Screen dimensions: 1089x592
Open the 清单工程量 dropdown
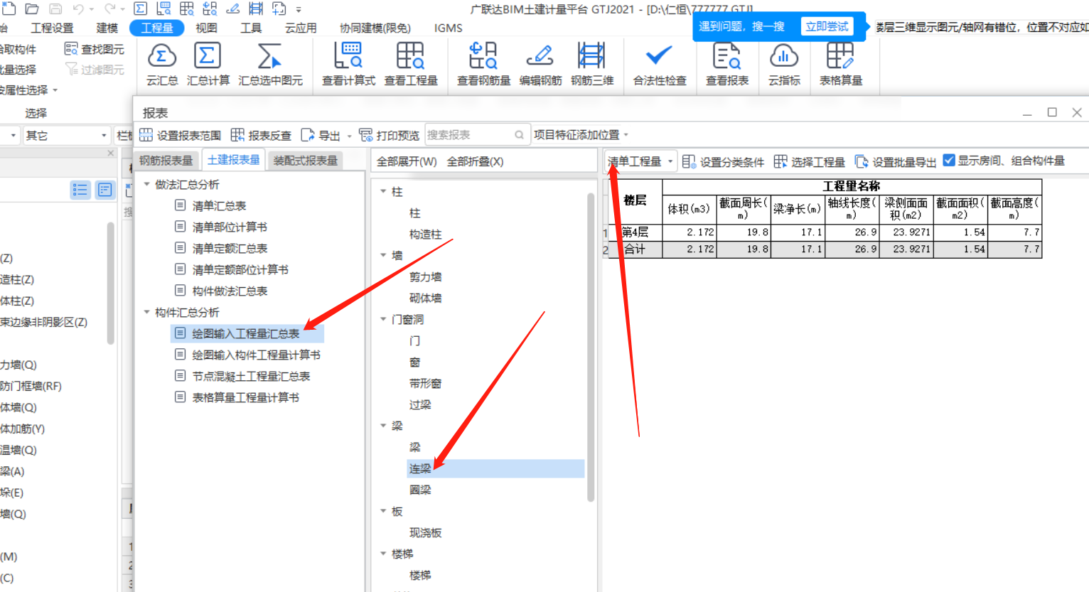pos(640,162)
